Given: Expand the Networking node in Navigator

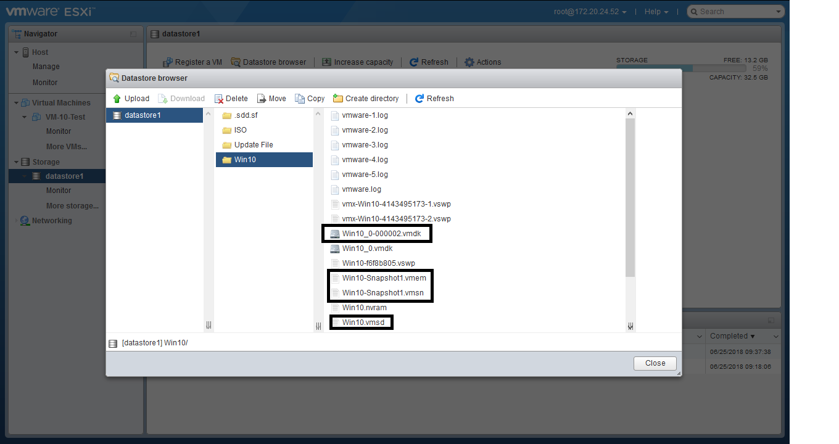Looking at the screenshot, I should pyautogui.click(x=16, y=221).
